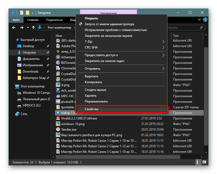217x174 pixels.
Task: Click New folder icon in title bar
Action: [27, 12]
